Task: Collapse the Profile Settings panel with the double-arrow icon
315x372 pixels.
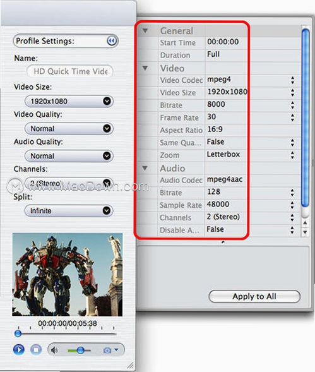Action: point(112,41)
